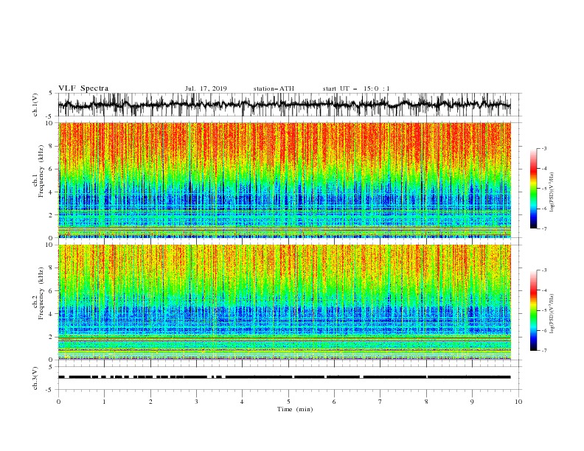
Task: Click the black ch.3 voltage bar
Action: 284,377
